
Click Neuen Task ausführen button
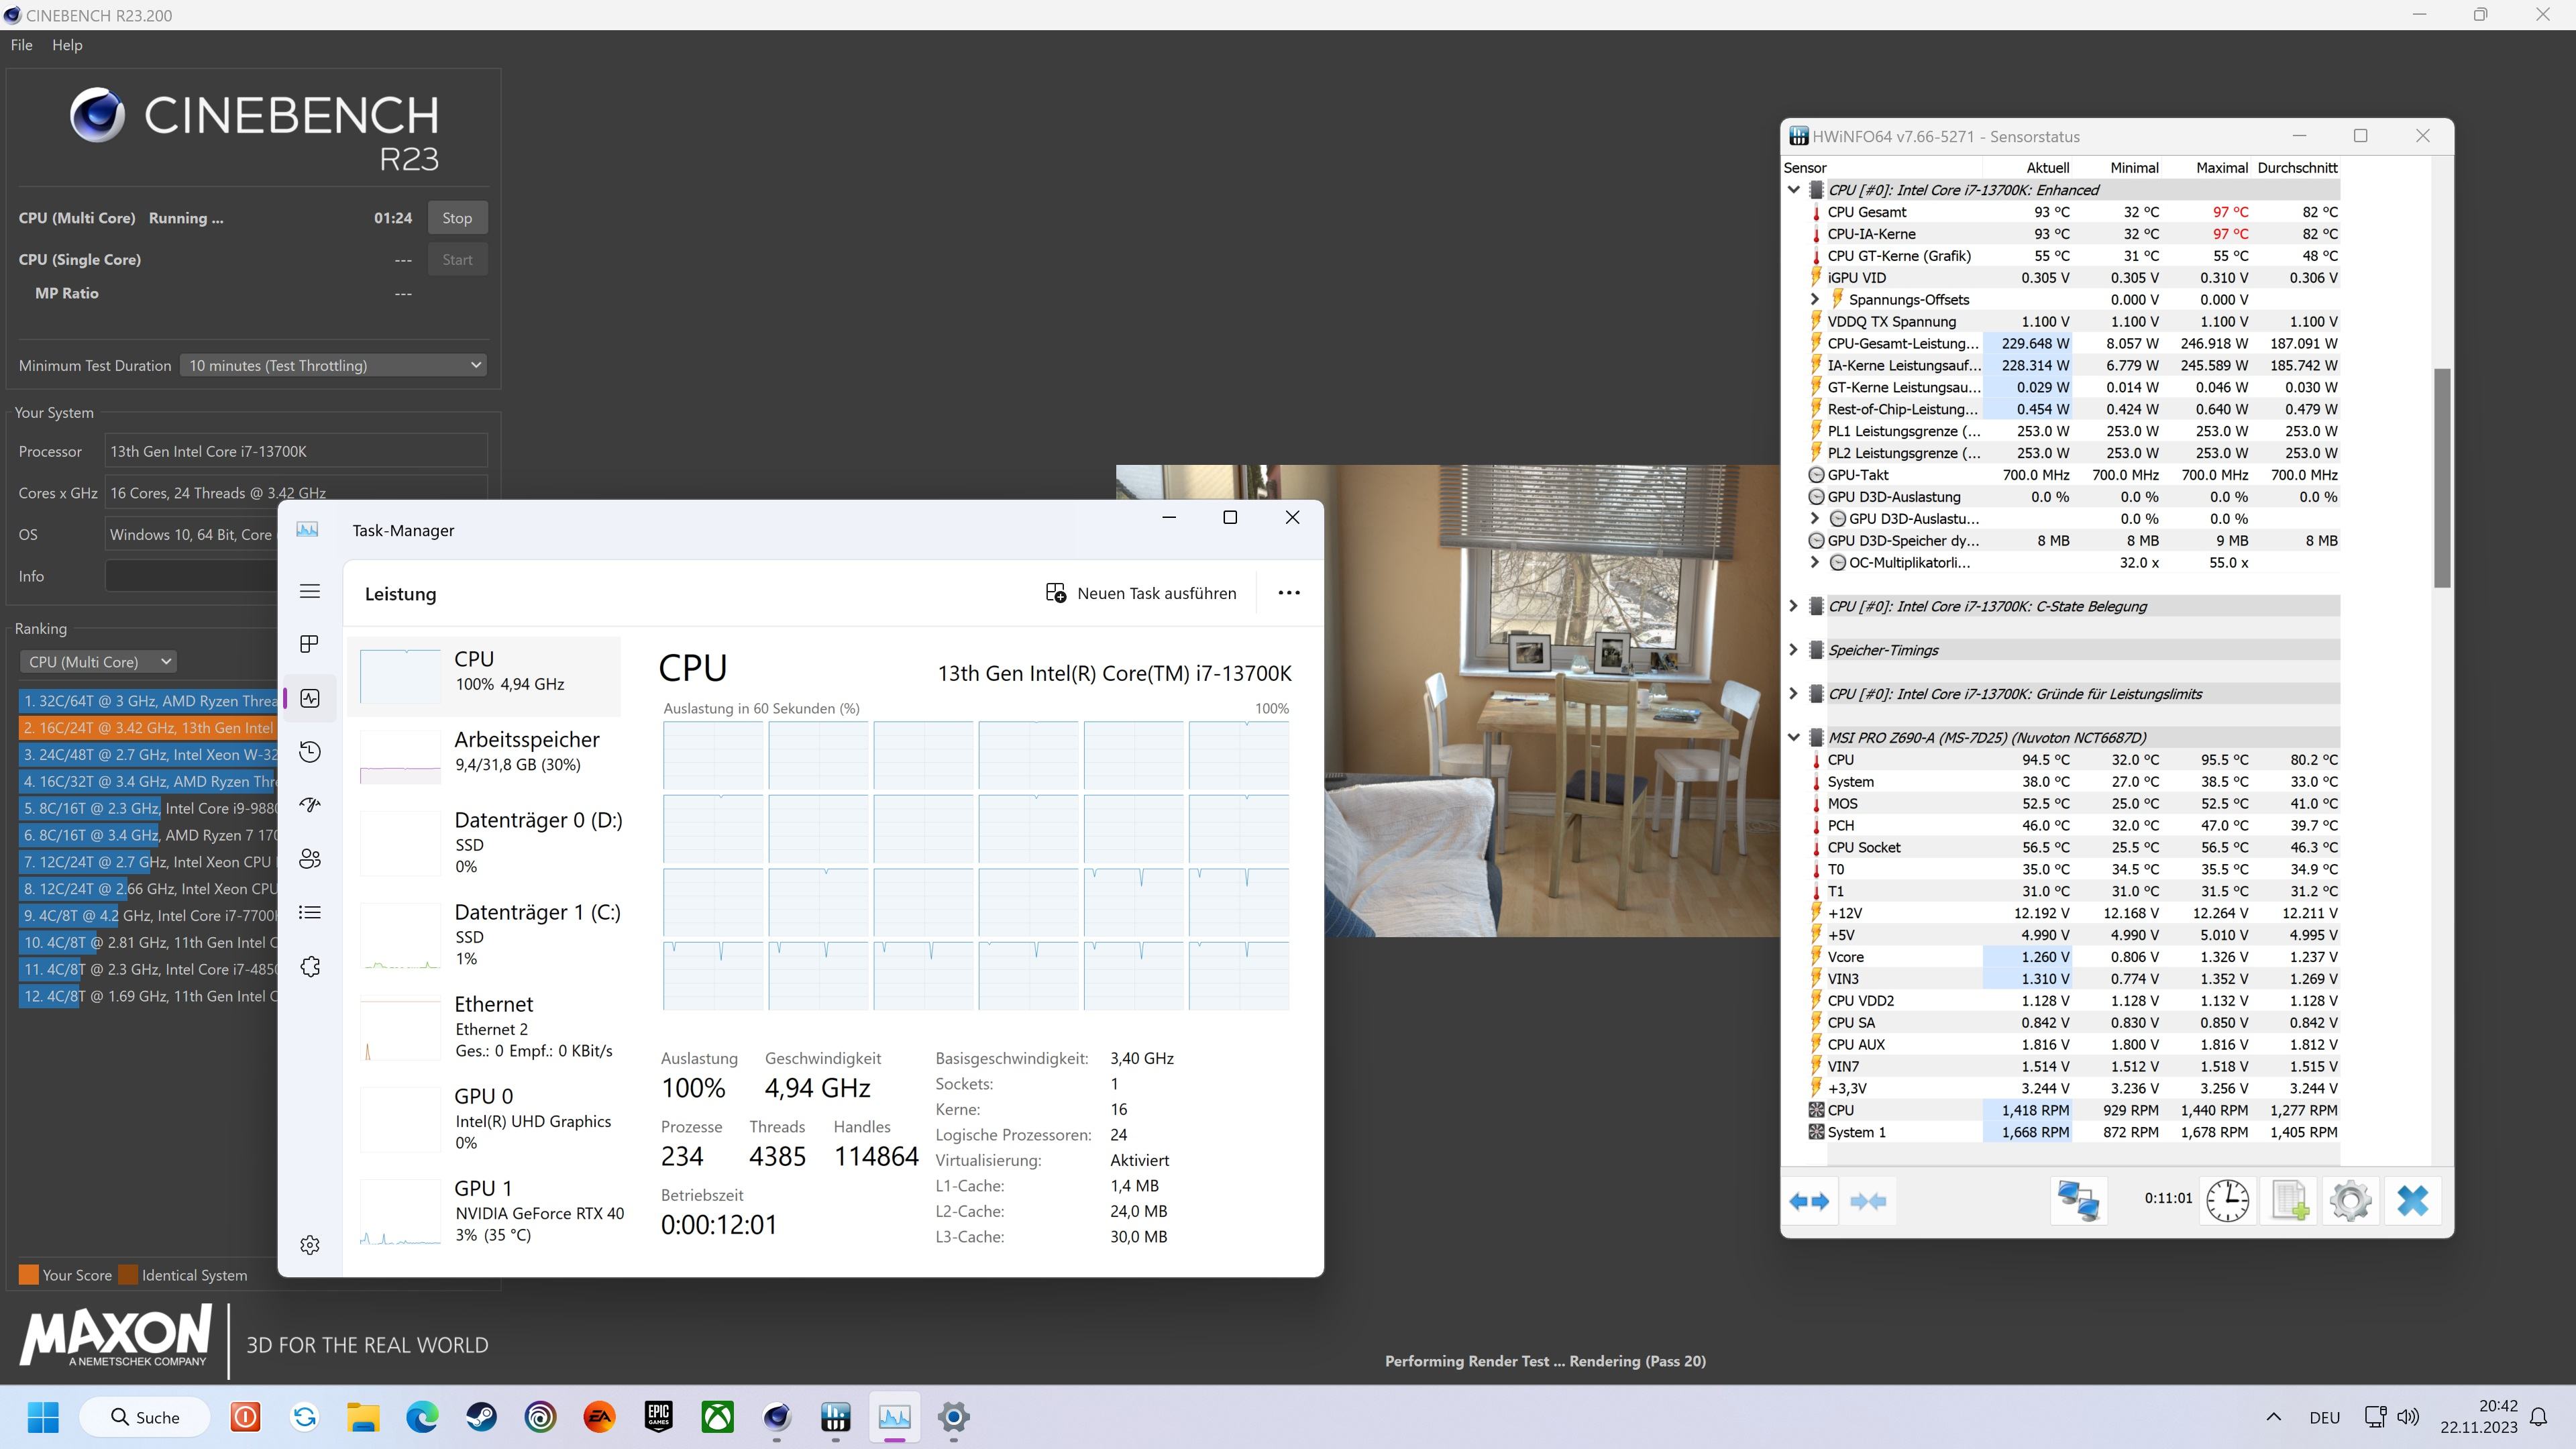coord(1141,593)
